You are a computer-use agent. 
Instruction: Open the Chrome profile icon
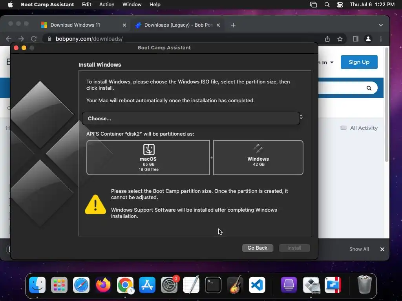click(x=368, y=39)
